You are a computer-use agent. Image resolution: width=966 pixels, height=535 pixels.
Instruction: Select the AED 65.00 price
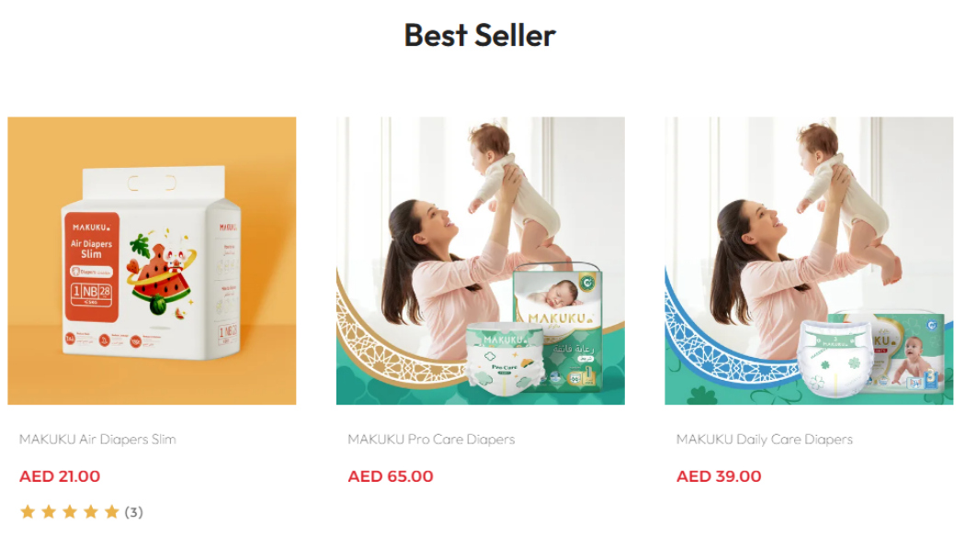(391, 476)
